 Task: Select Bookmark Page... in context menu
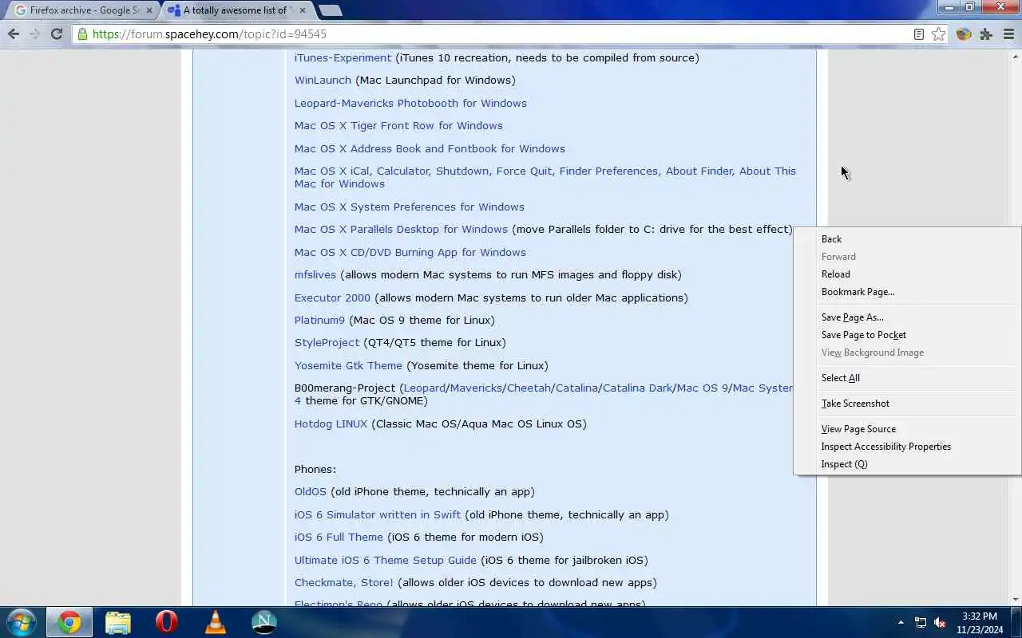click(x=907, y=292)
